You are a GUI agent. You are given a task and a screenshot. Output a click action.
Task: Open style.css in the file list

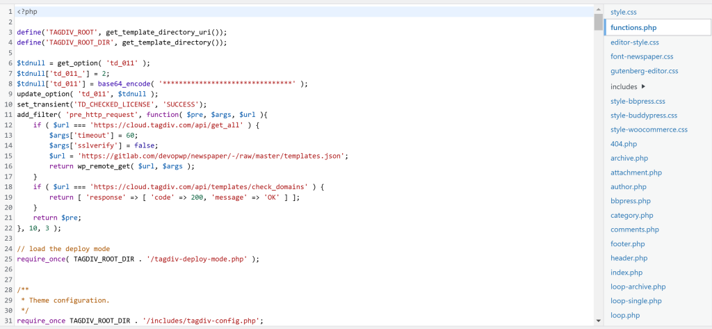pyautogui.click(x=624, y=13)
